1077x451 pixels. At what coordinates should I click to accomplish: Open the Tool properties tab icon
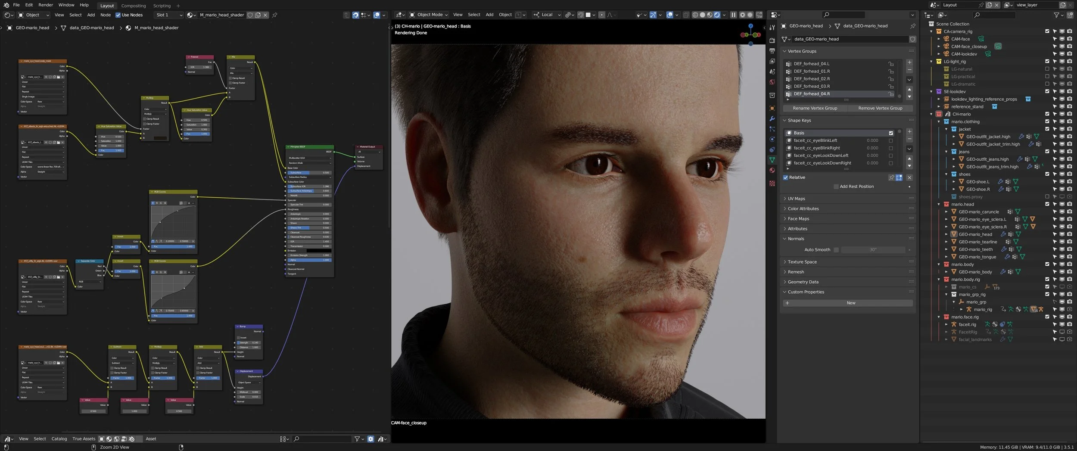click(x=772, y=27)
